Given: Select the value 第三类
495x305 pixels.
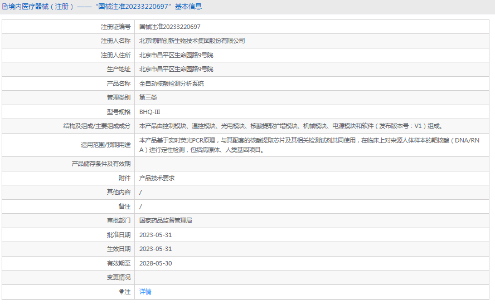Looking at the screenshot, I should [x=148, y=97].
